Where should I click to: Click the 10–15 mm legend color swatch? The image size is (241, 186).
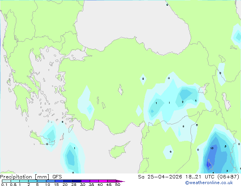pos(50,181)
